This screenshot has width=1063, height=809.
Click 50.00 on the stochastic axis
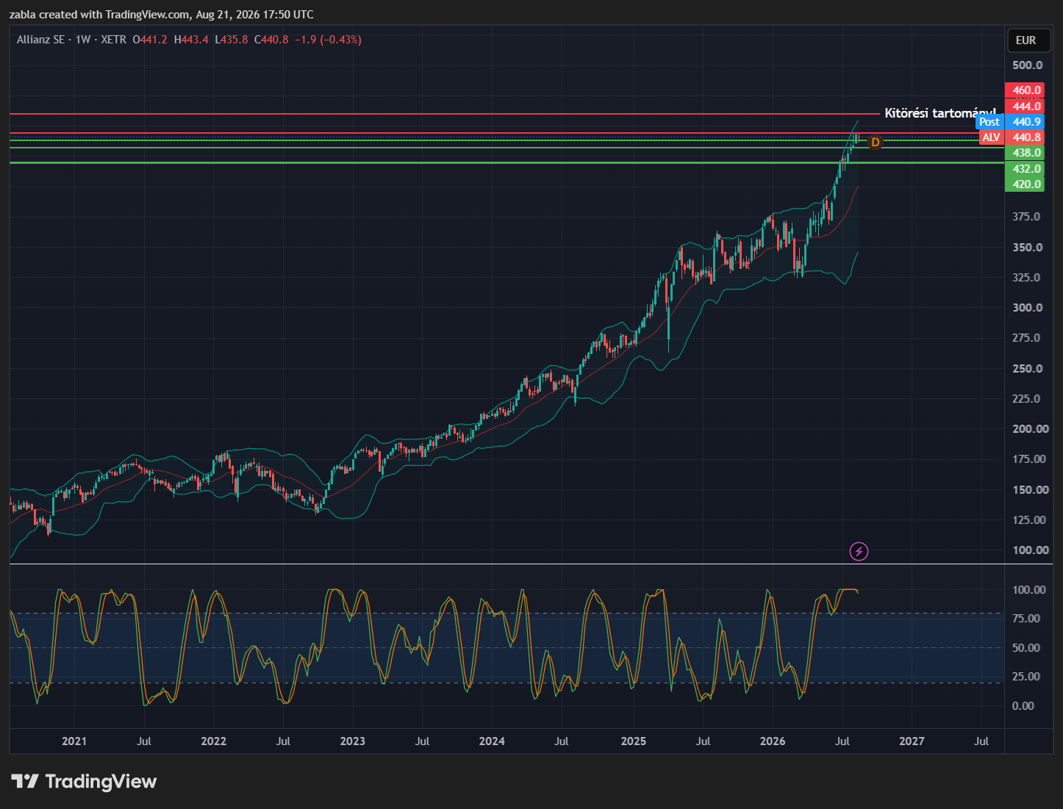[x=1026, y=648]
